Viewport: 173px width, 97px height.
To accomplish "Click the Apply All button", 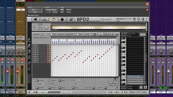I will (x=114, y=83).
